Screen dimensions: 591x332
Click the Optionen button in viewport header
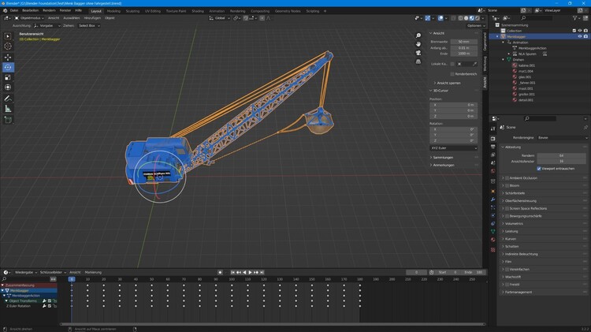pos(474,25)
